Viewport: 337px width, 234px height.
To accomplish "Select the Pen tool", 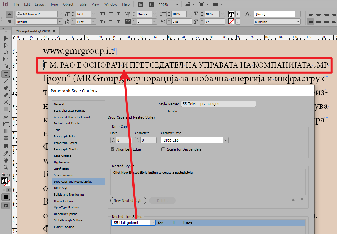I will 6,88.
